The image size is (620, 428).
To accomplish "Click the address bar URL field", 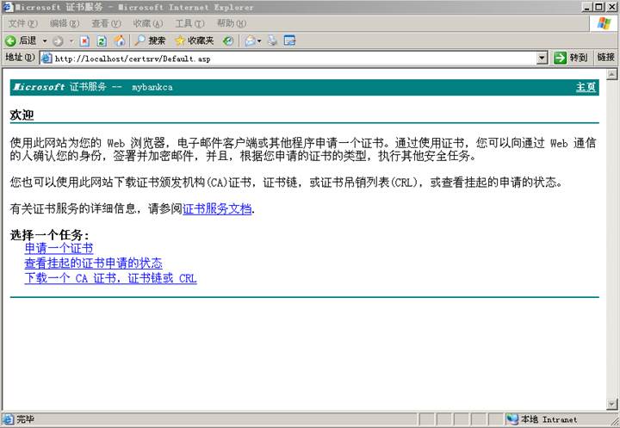I will [294, 59].
